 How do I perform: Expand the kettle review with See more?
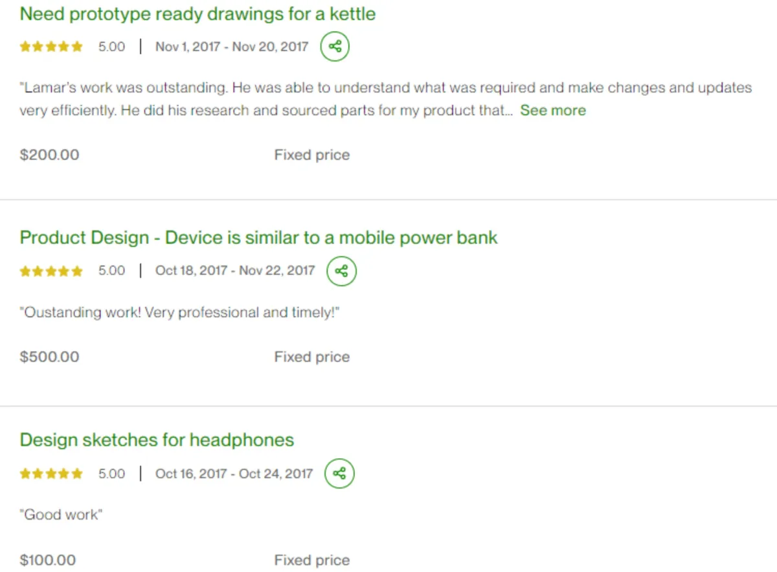tap(553, 111)
